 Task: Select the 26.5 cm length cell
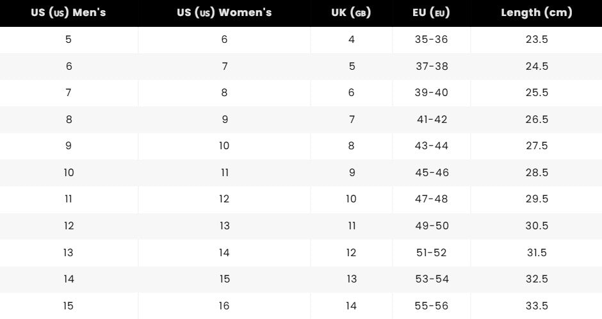(536, 120)
